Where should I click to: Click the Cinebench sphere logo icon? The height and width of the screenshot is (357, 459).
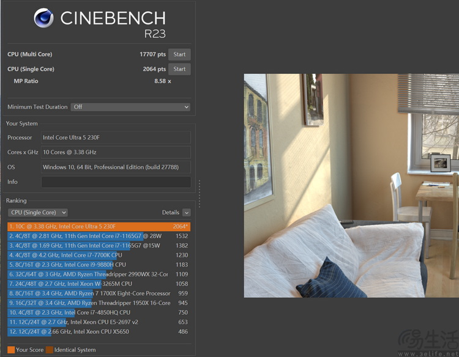click(43, 18)
